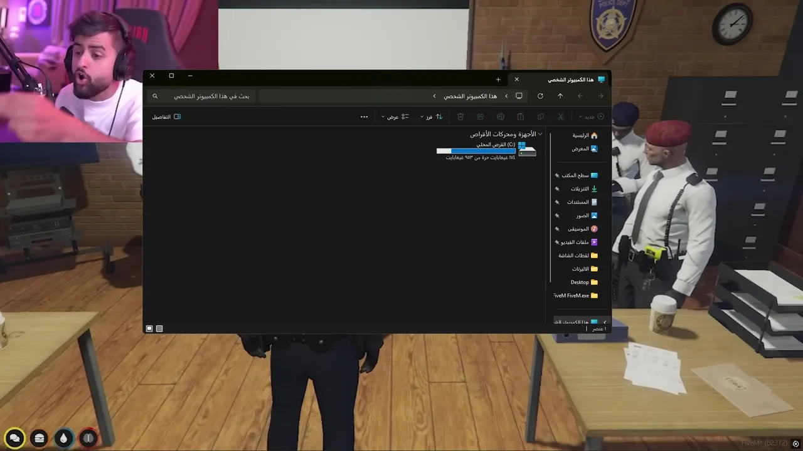Click the Copy toolbar icon
This screenshot has width=803, height=451.
(x=541, y=117)
